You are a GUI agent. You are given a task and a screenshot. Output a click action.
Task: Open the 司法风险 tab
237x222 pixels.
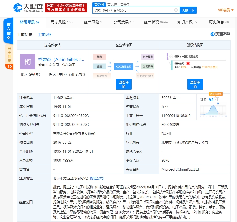[x=61, y=22]
